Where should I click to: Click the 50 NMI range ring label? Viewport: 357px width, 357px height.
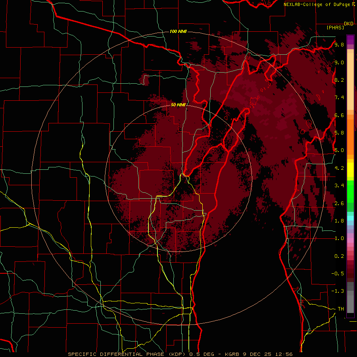(178, 105)
